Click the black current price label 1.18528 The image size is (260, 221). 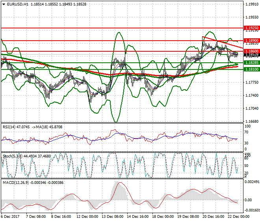tap(252, 54)
